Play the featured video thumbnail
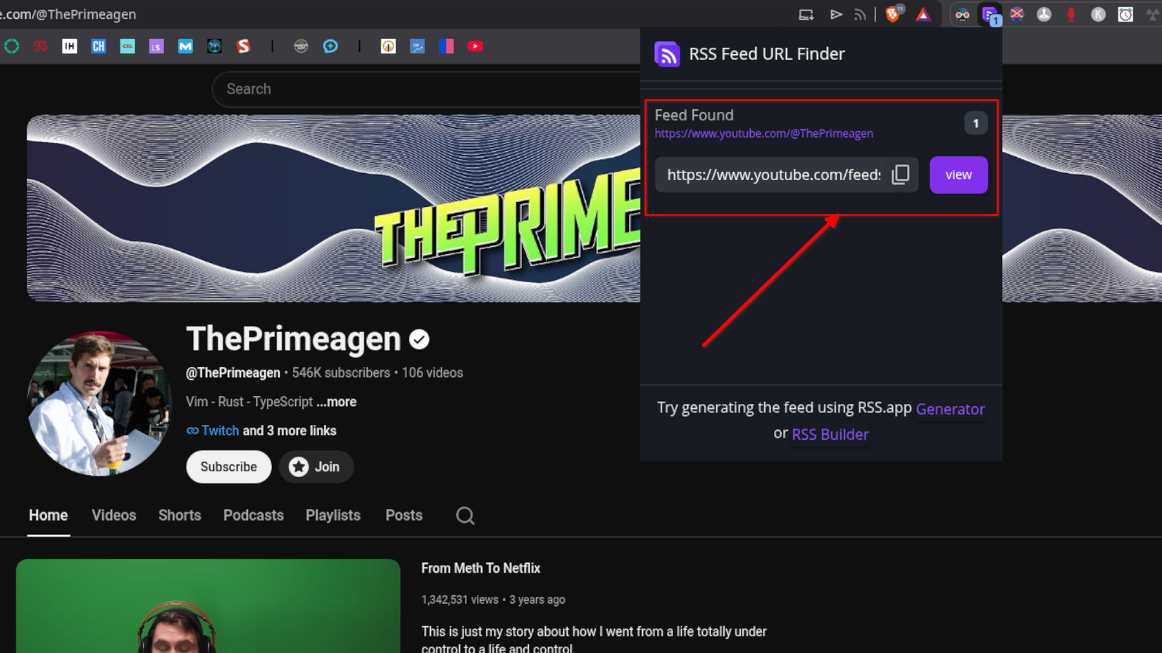The image size is (1162, 653). (x=208, y=606)
